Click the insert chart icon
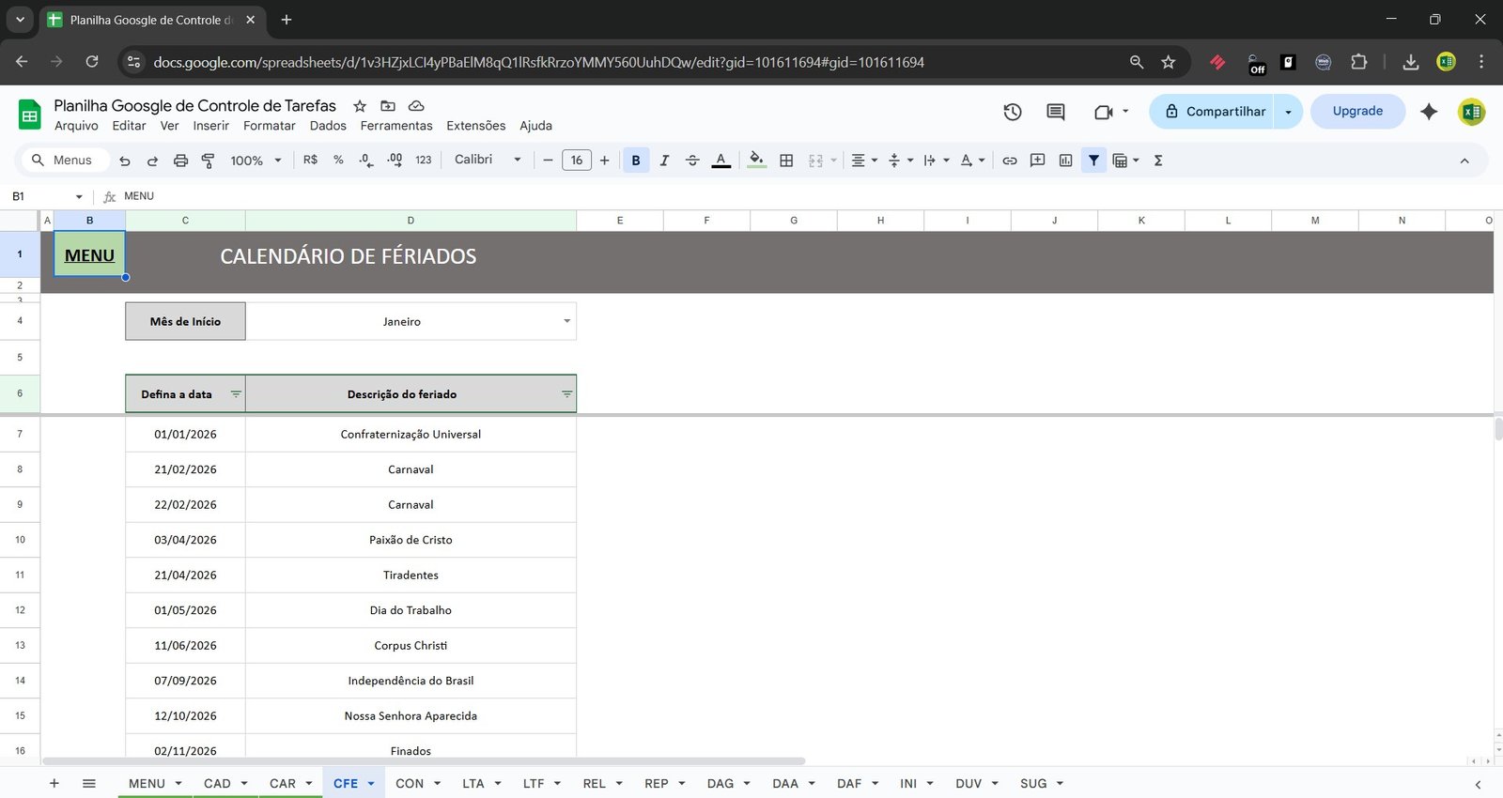This screenshot has width=1503, height=798. (x=1065, y=161)
